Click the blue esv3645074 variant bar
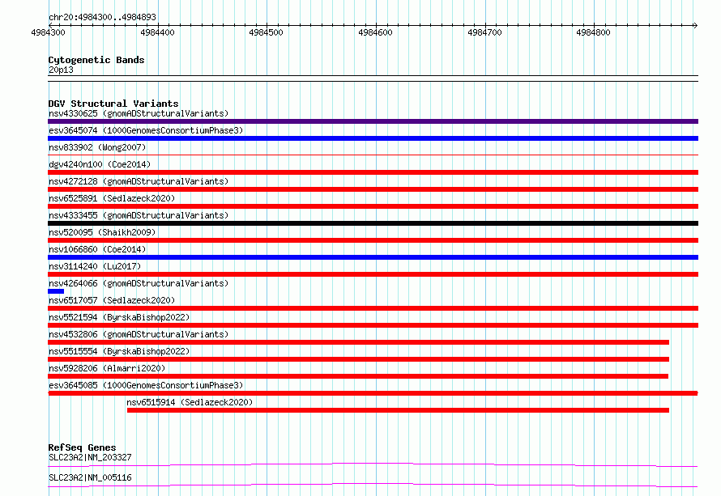 pos(373,138)
